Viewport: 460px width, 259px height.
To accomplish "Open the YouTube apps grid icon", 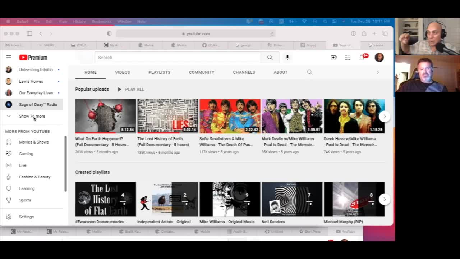I will pyautogui.click(x=348, y=58).
